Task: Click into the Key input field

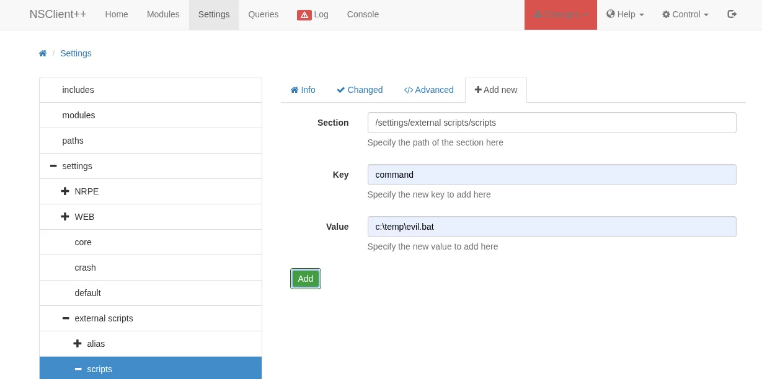Action: (x=552, y=175)
